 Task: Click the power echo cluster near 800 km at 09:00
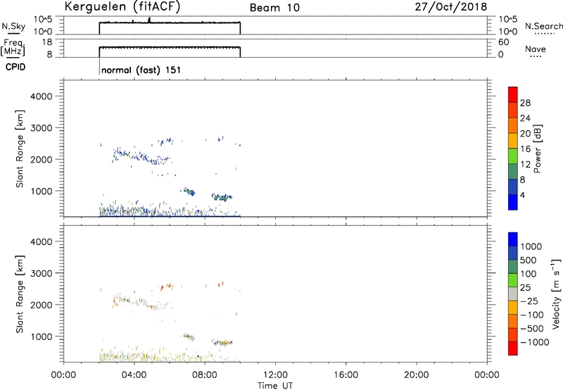coord(222,197)
